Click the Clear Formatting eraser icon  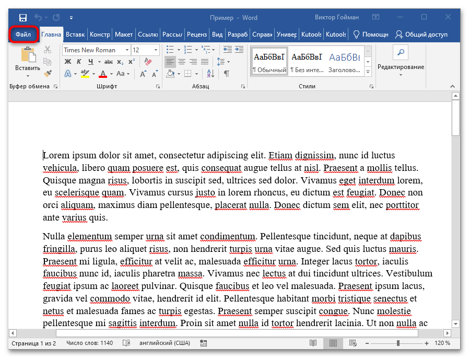pos(147,62)
